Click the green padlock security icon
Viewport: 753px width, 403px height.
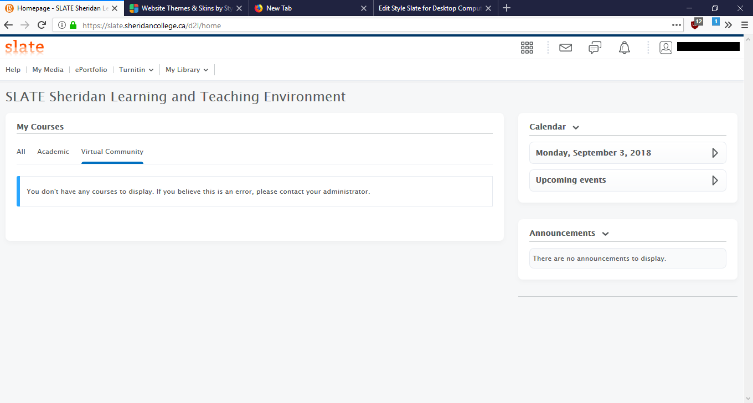coord(73,25)
